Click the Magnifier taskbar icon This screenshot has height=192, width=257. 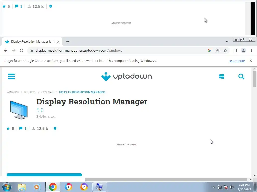click(x=99, y=187)
